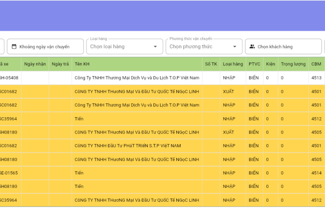
Task: Click the Kiện column header
Action: (x=271, y=64)
